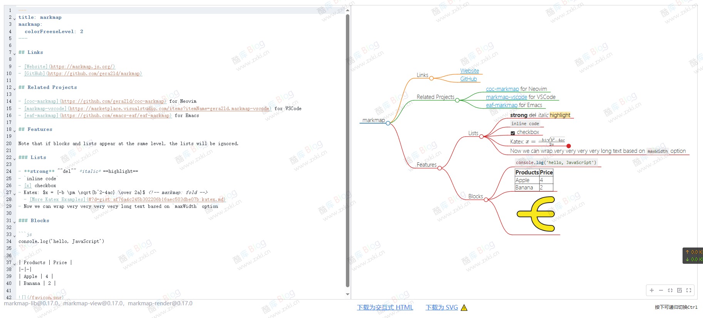Click the '### Lists' heading in editor
The width and height of the screenshot is (703, 318).
pos(32,157)
